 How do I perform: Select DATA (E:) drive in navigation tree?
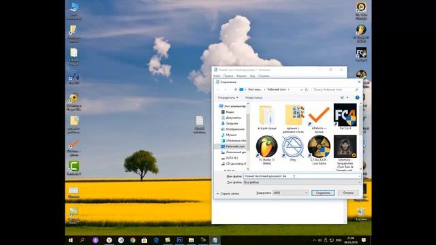coord(230,158)
